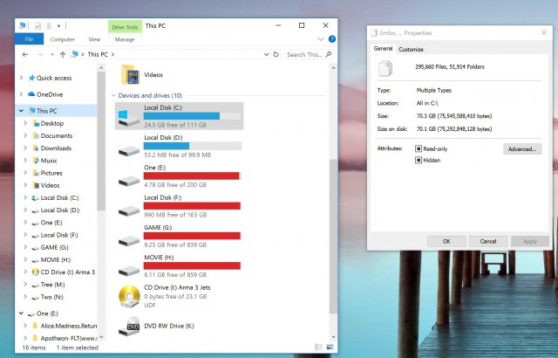Click the search magnifier icon
Viewport: 558px width, 358px height.
tap(329, 54)
